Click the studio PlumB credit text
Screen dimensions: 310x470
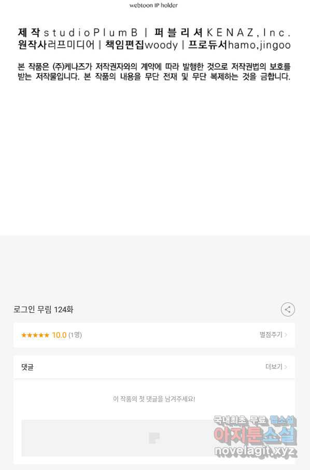tap(91, 32)
